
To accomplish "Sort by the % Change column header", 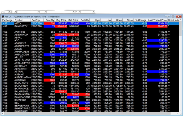I will (141, 20).
